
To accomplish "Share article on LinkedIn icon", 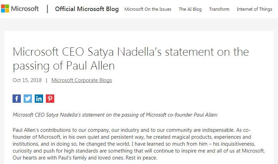I will (39, 99).
